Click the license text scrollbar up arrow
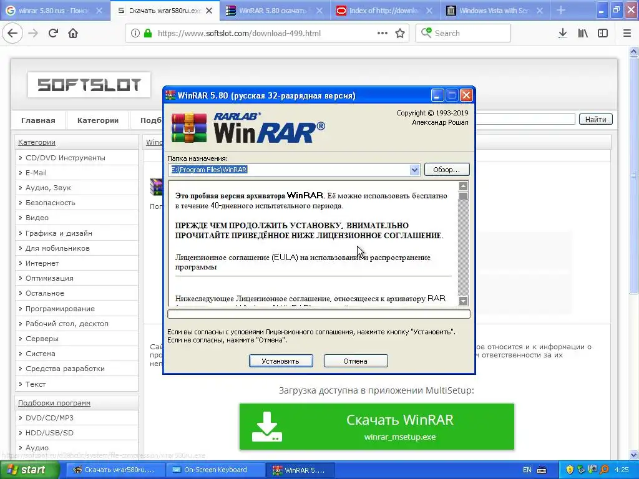Viewport: 639px width, 479px height. (464, 186)
